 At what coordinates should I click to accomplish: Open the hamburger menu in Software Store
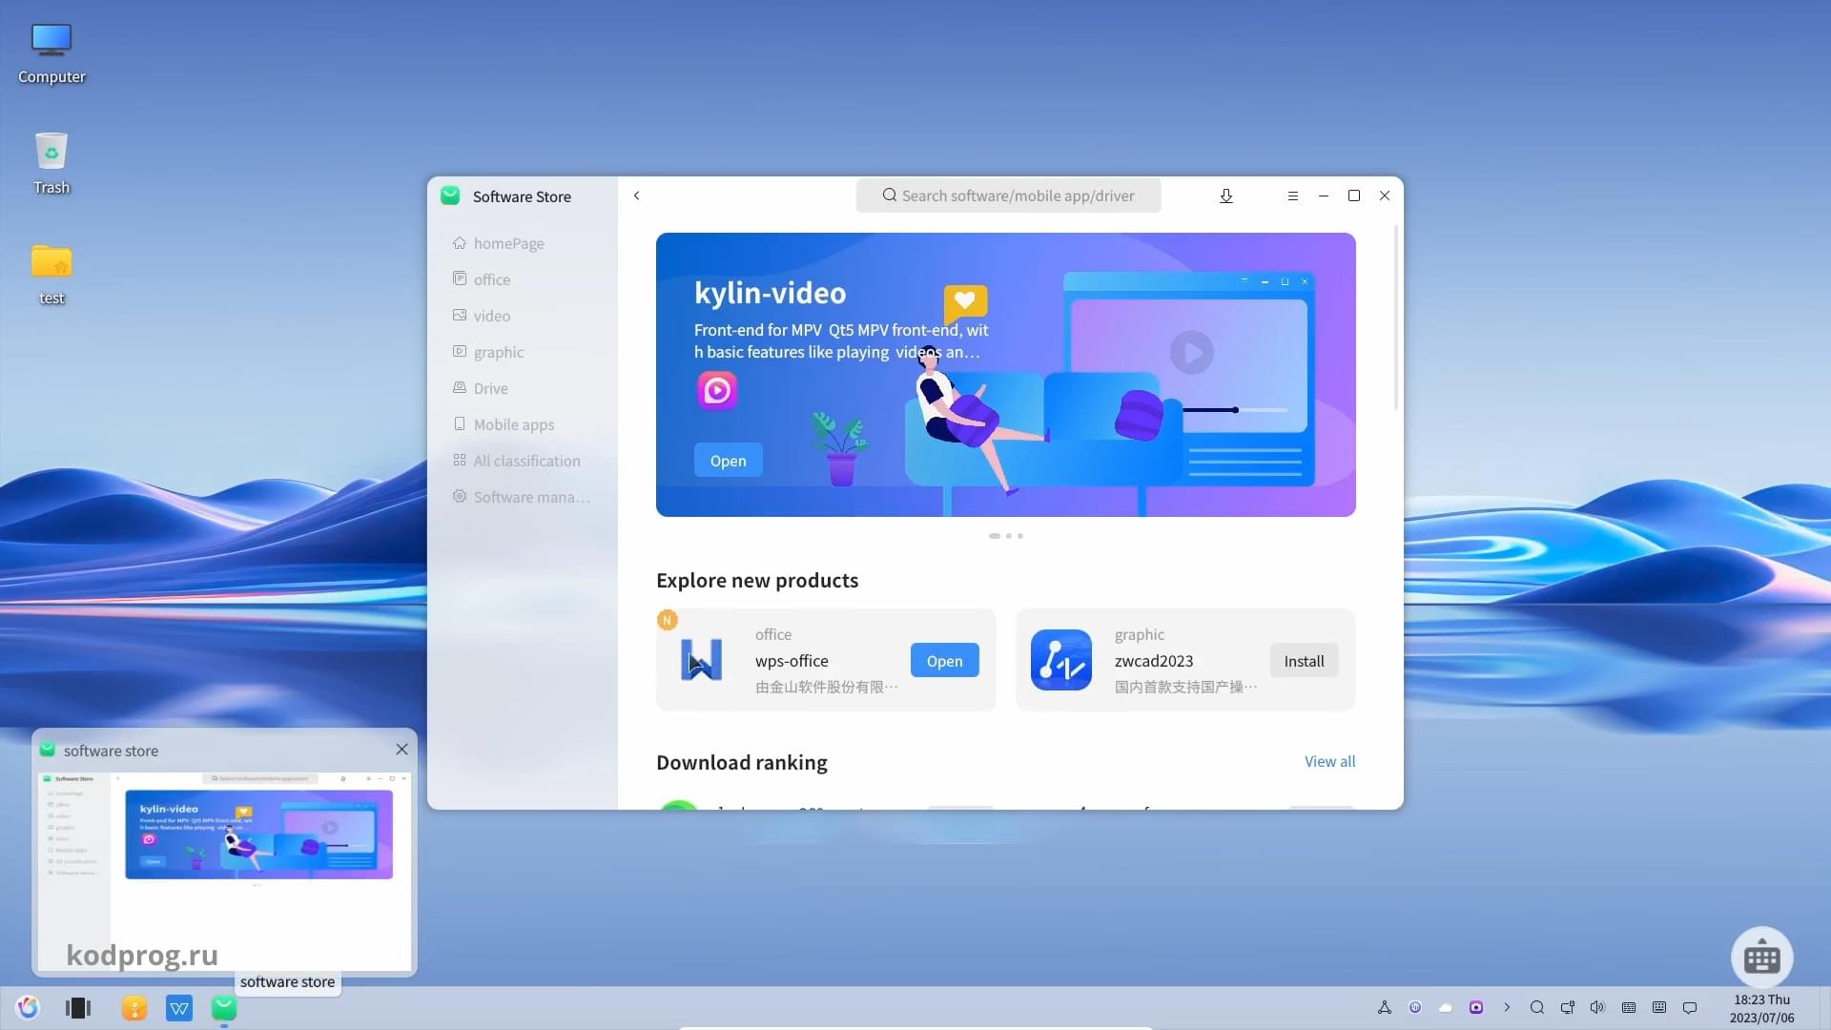pos(1293,196)
